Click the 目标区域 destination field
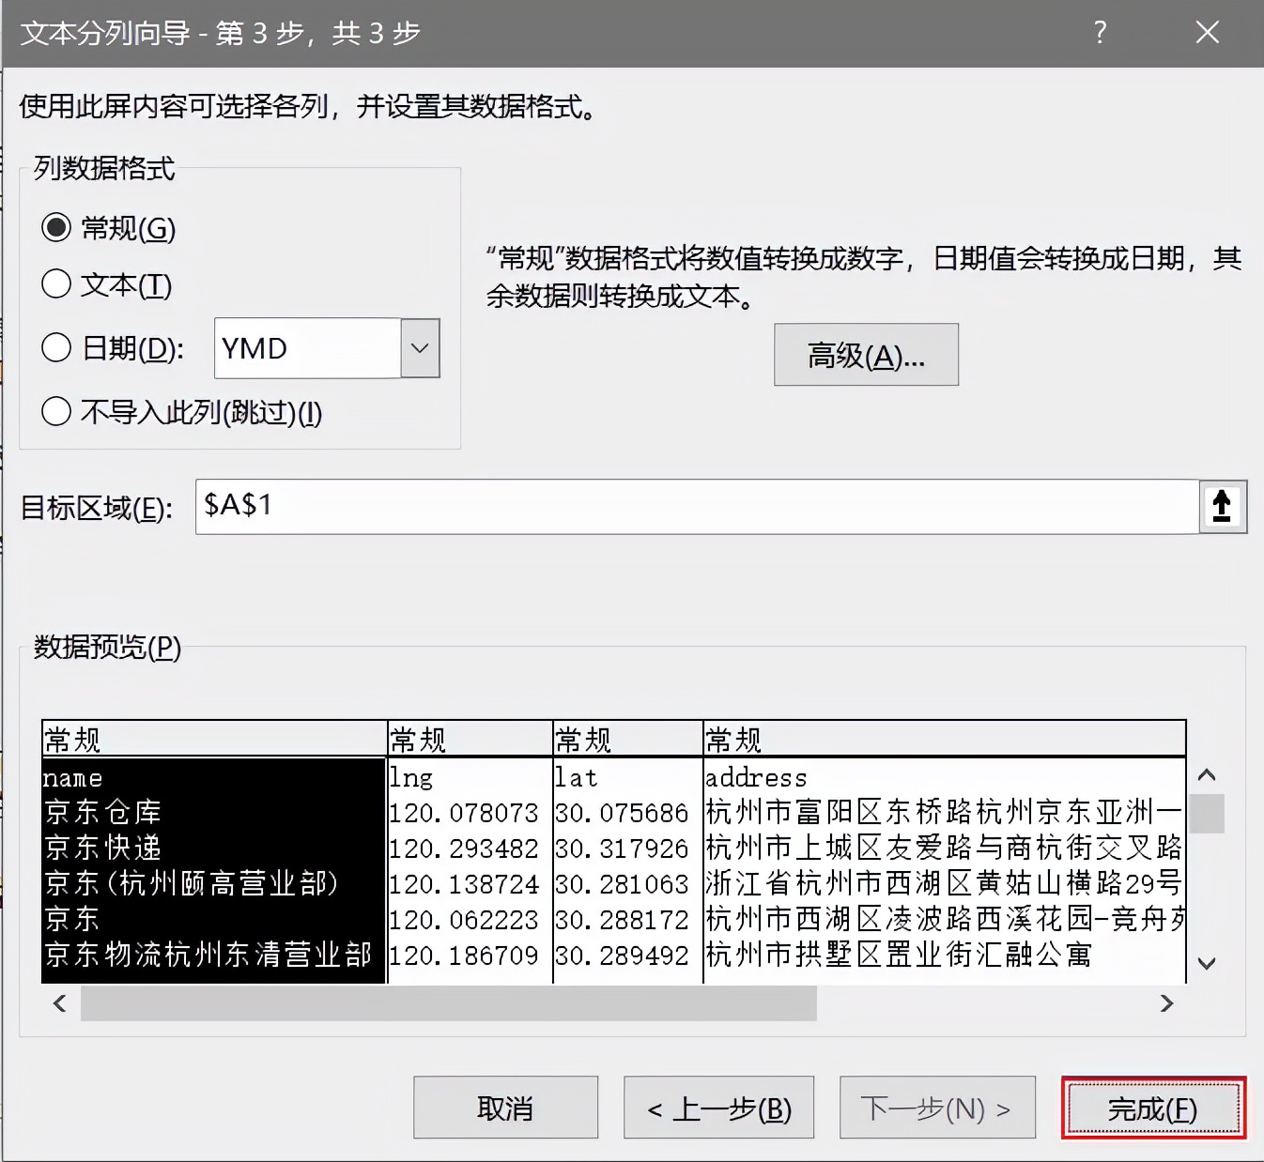Viewport: 1264px width, 1162px height. point(695,506)
